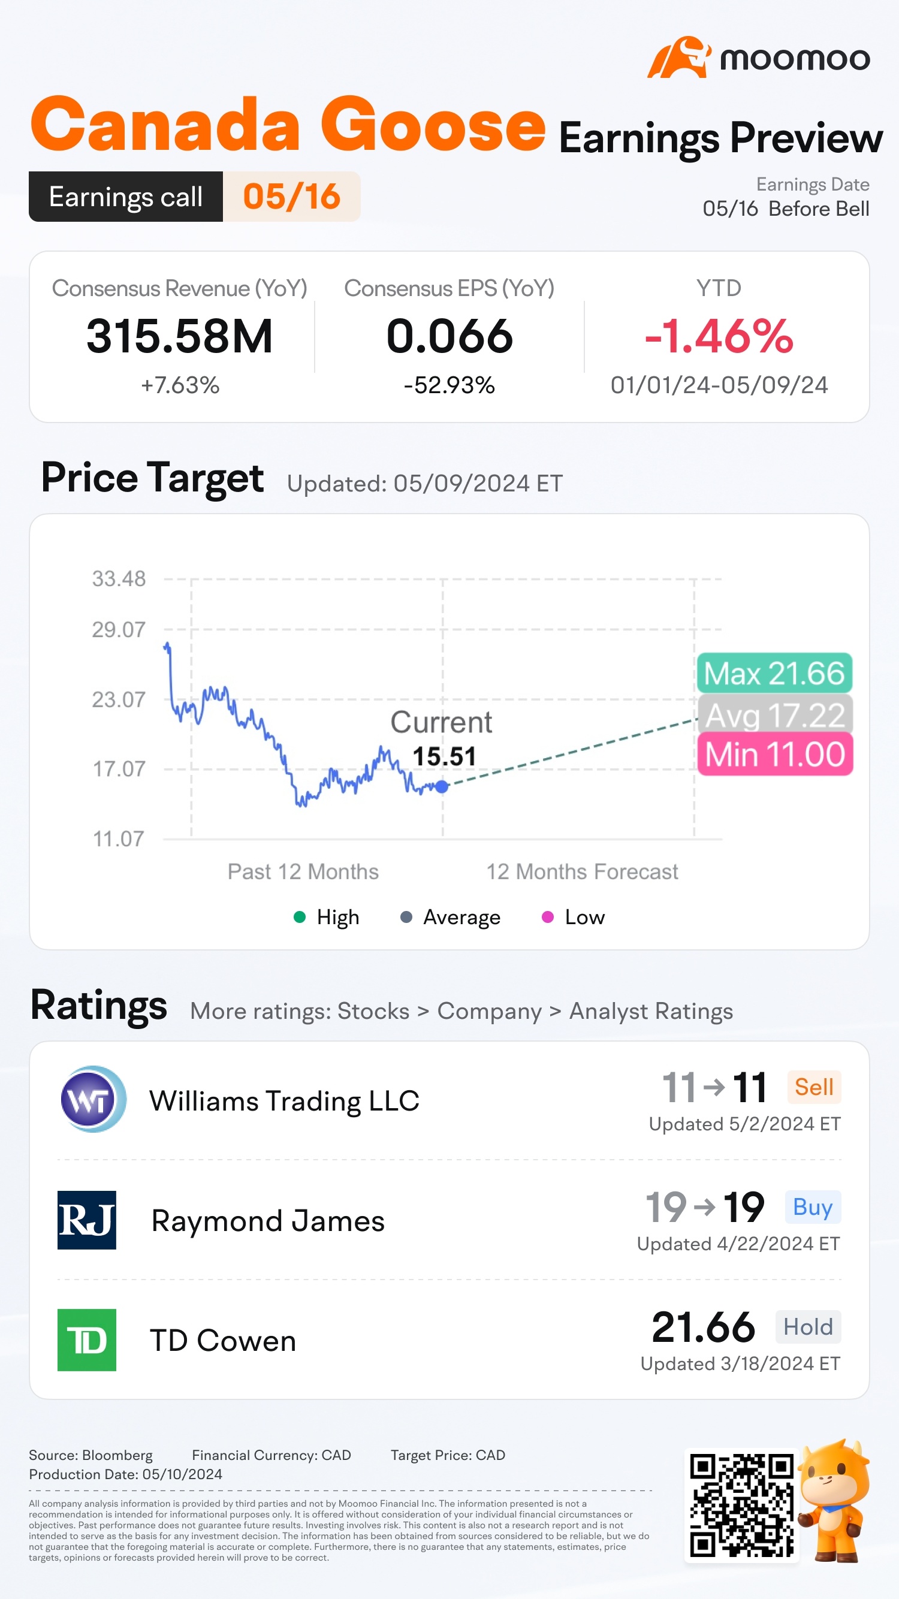Select the Earnings call tab label
The width and height of the screenshot is (899, 1599).
[125, 197]
